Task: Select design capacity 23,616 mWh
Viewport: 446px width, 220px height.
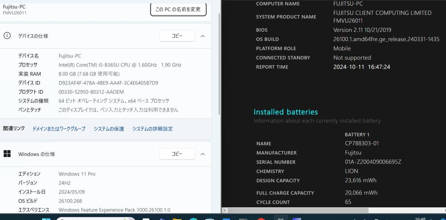Action: pos(361,180)
